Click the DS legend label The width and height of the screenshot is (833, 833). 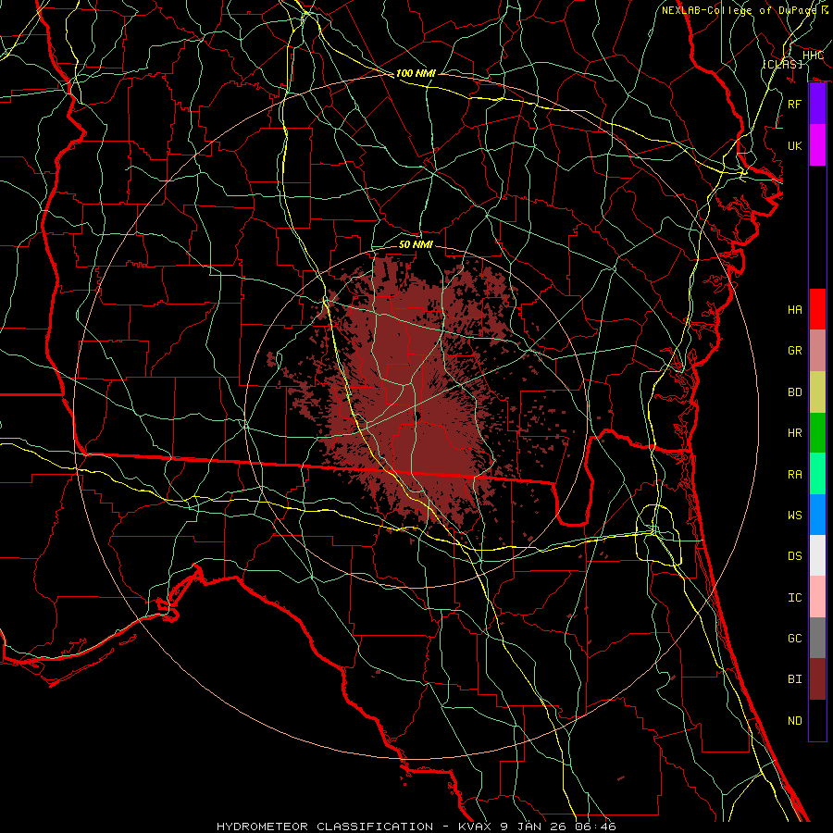[795, 555]
